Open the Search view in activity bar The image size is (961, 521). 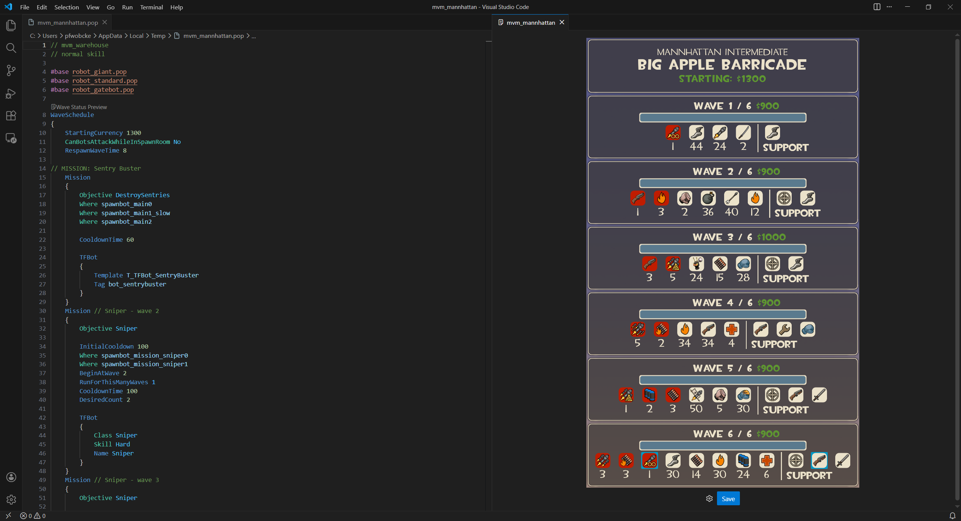(11, 48)
